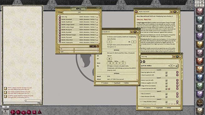Click the Mythic Ascomoid text scrollbar

177,34
